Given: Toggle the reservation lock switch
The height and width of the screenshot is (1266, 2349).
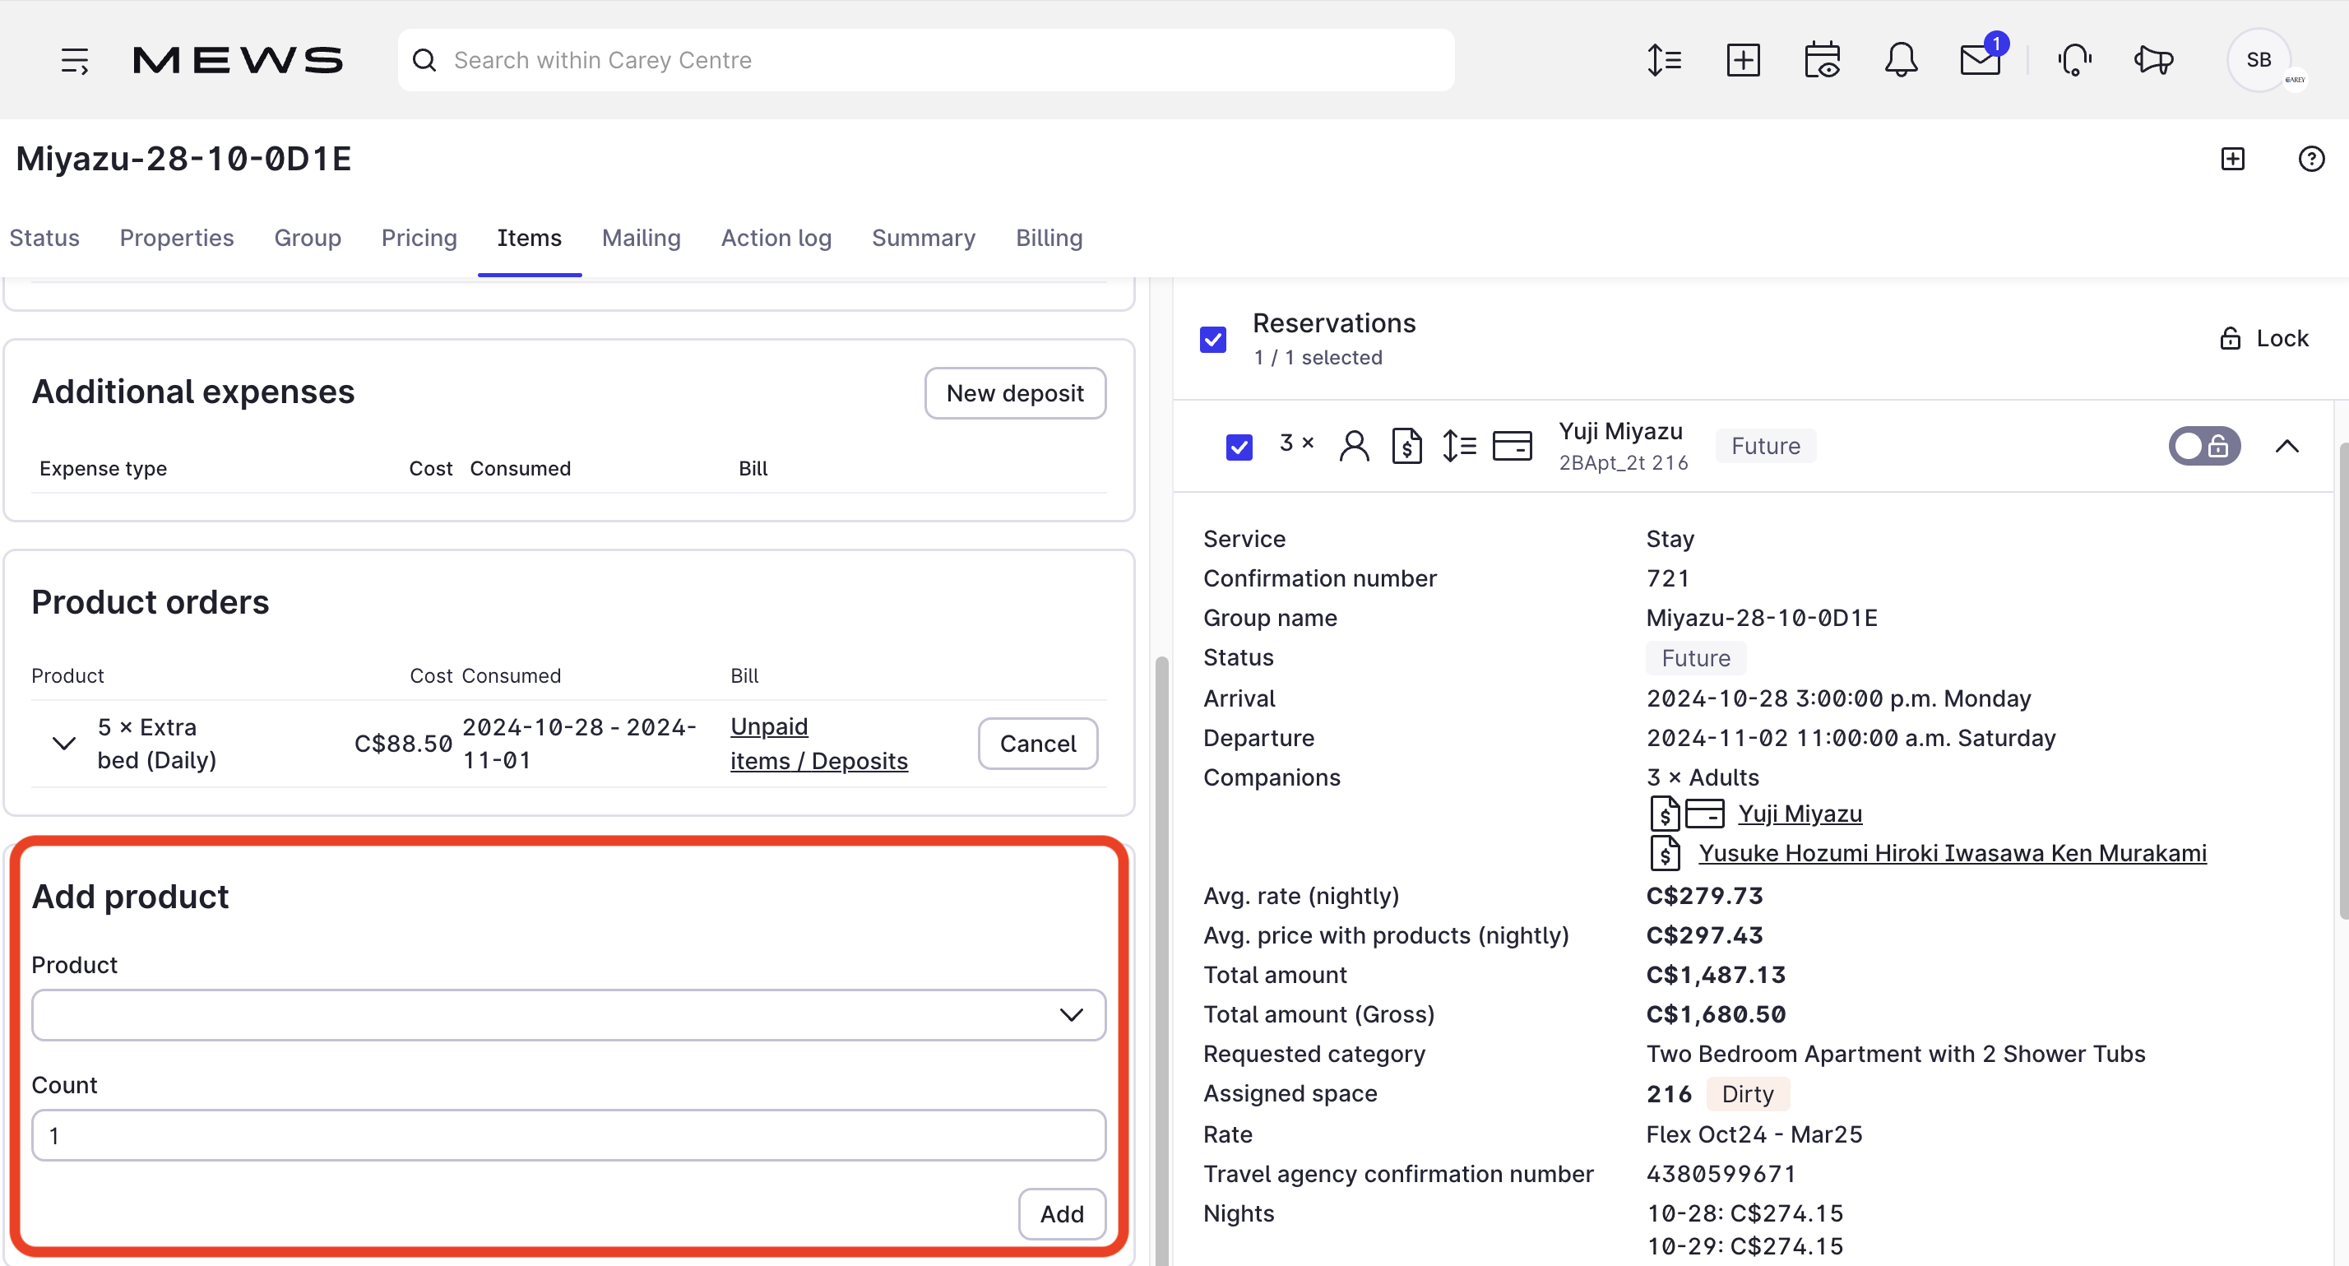Looking at the screenshot, I should tap(2203, 446).
